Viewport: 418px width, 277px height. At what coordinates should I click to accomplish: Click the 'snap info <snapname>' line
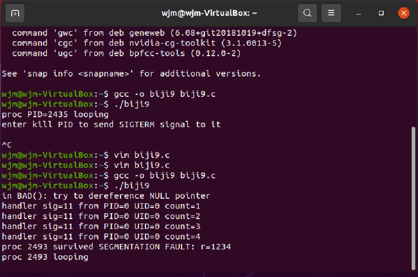[131, 74]
